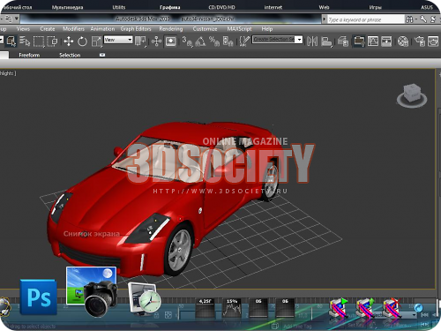Viewport: 441px width, 331px height.
Task: Open the Help menu
Action: (267, 29)
